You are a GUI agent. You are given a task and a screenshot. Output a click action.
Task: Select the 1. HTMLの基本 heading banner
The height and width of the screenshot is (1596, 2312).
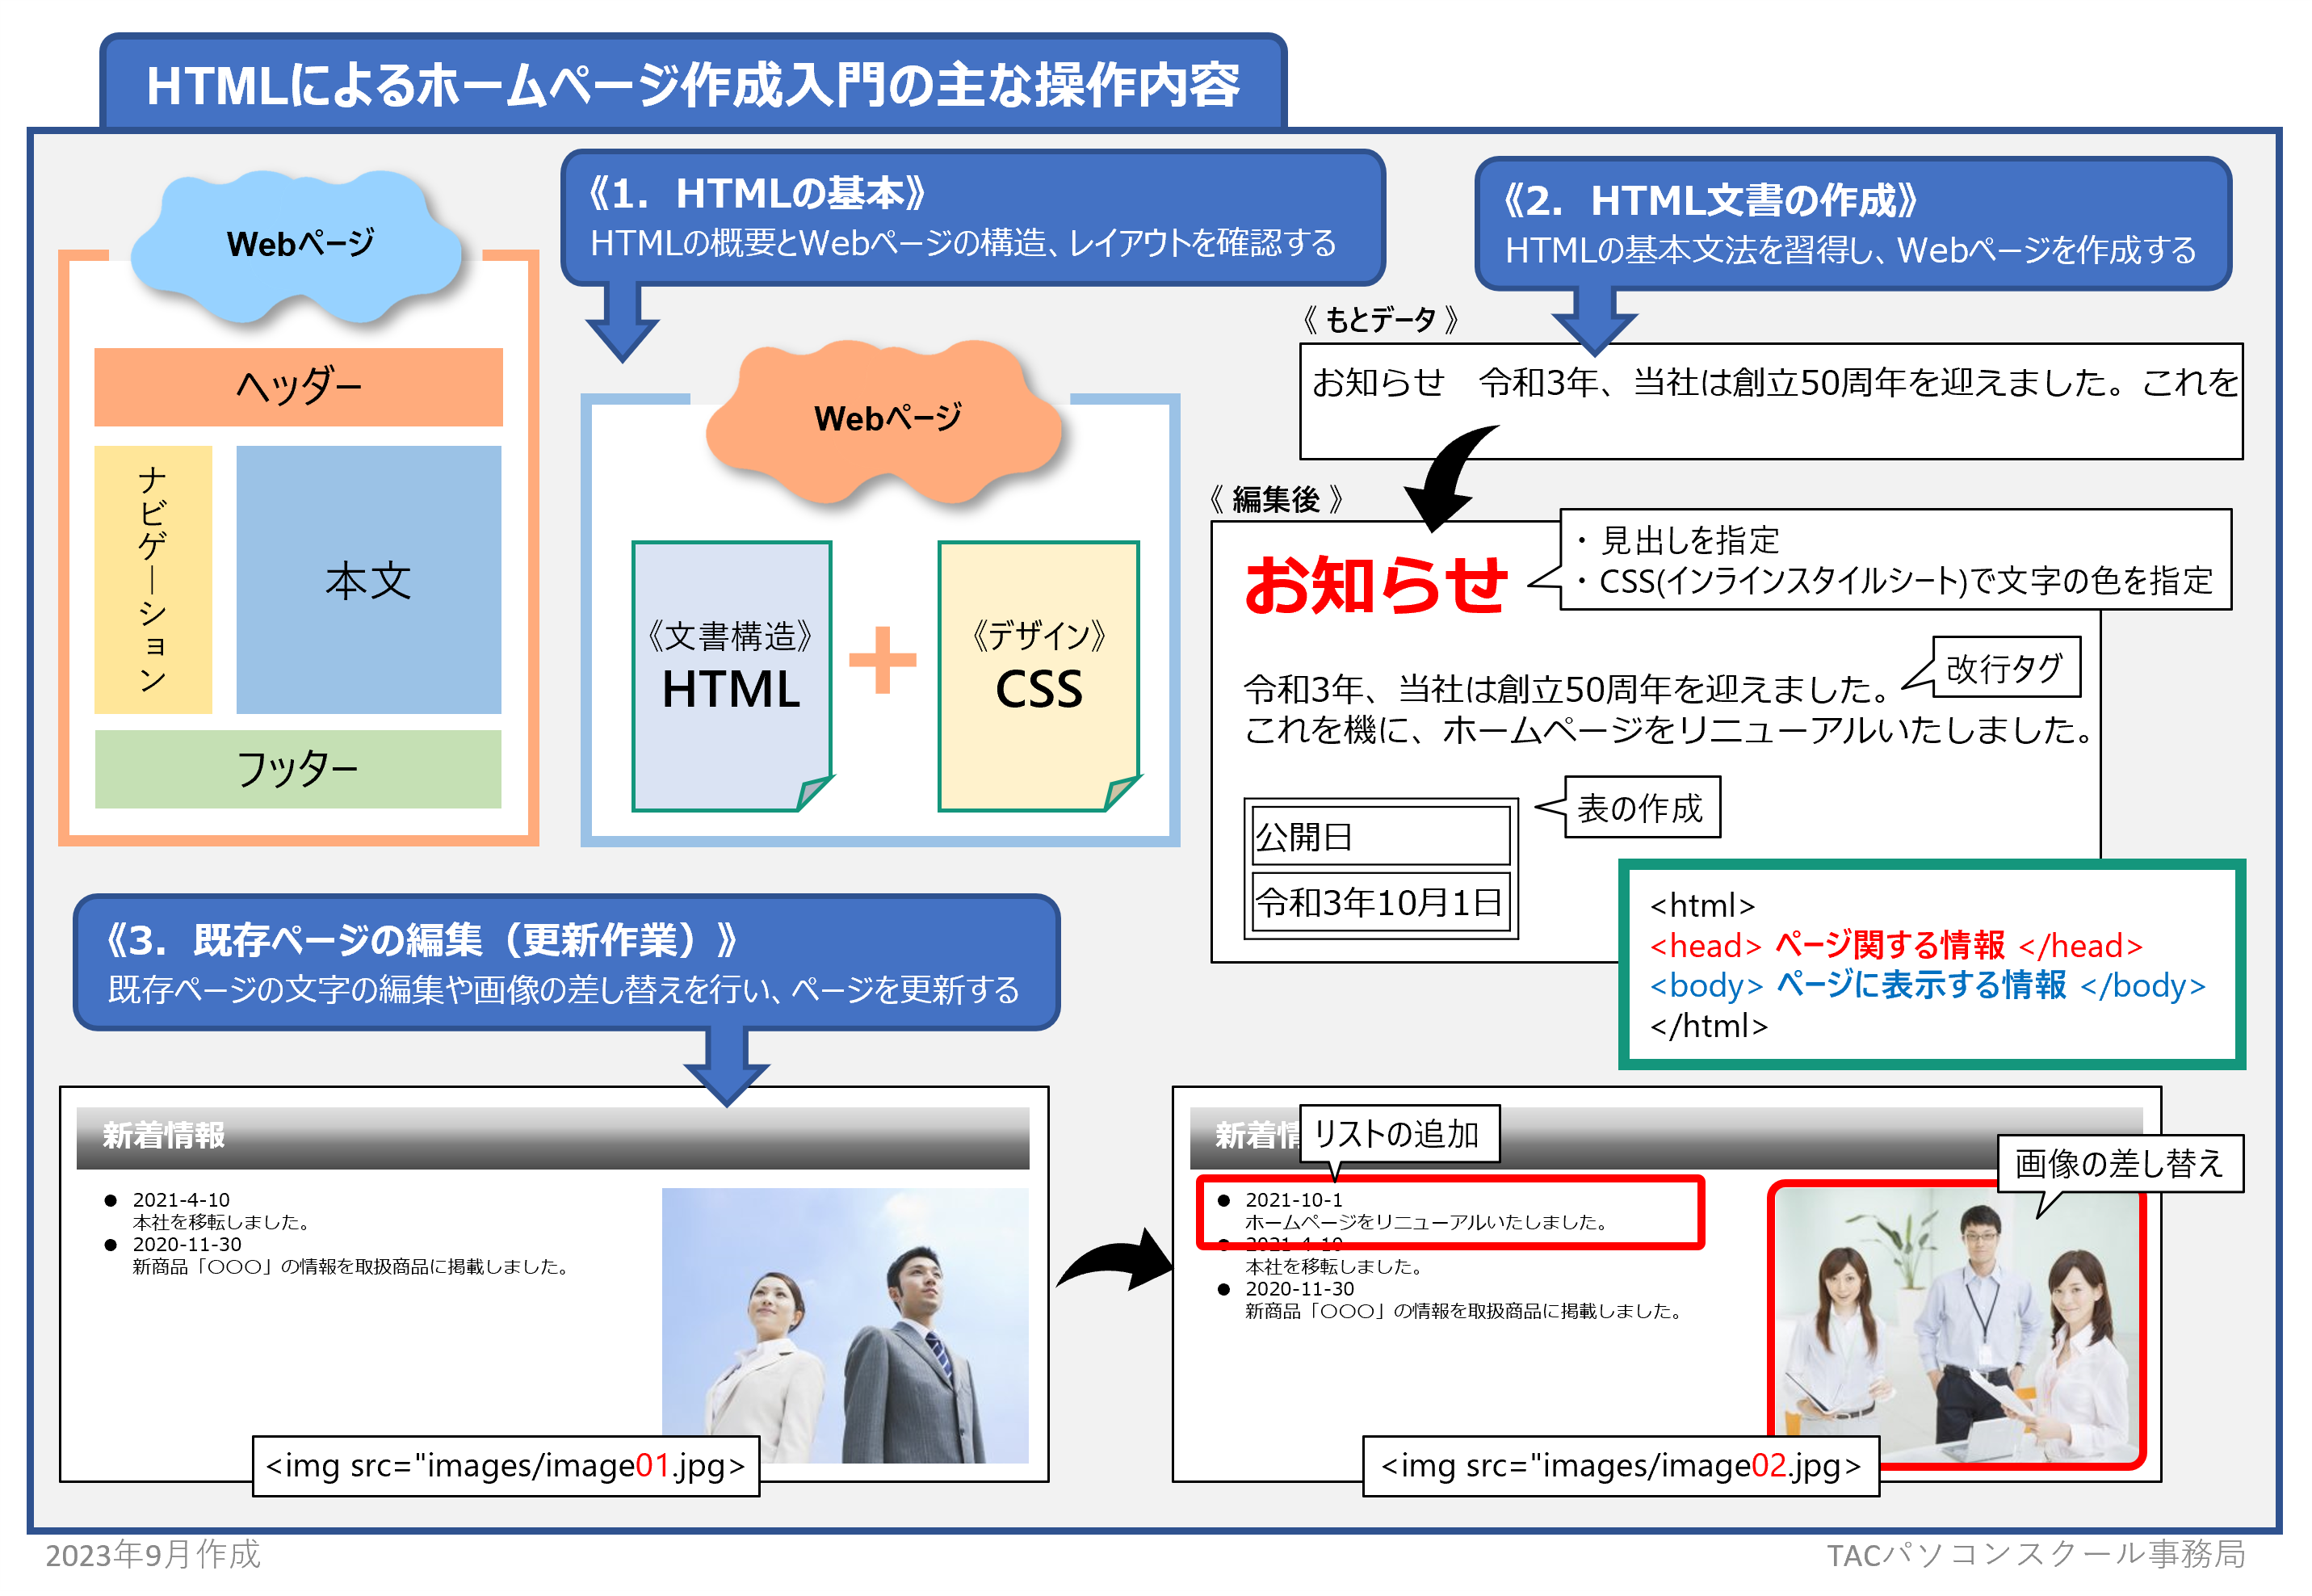971,217
